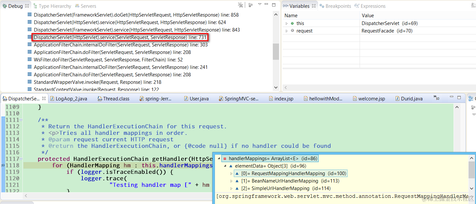
Task: Expand [1] BeanNameUrlHandlerMapping node
Action: [231, 181]
